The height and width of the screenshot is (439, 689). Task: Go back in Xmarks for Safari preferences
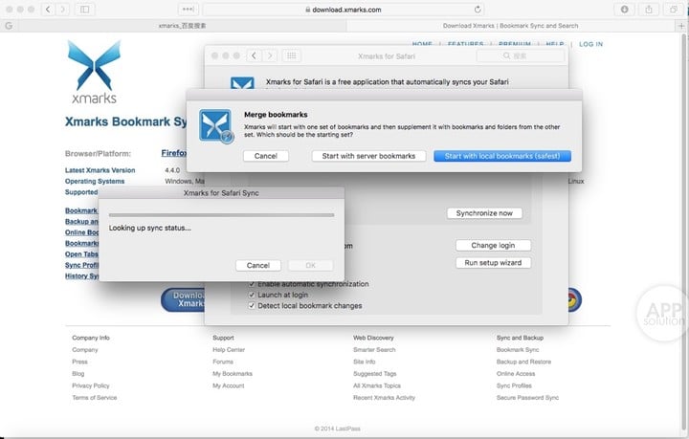click(254, 55)
